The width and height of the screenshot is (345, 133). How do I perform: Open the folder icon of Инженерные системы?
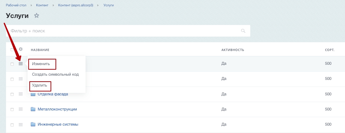(x=33, y=125)
